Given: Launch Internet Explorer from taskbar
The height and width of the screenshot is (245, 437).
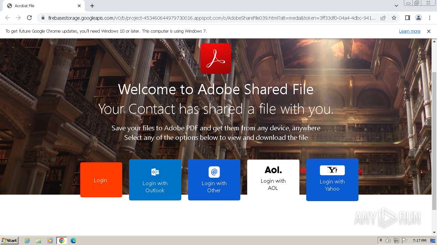Looking at the screenshot, I should (x=27, y=241).
